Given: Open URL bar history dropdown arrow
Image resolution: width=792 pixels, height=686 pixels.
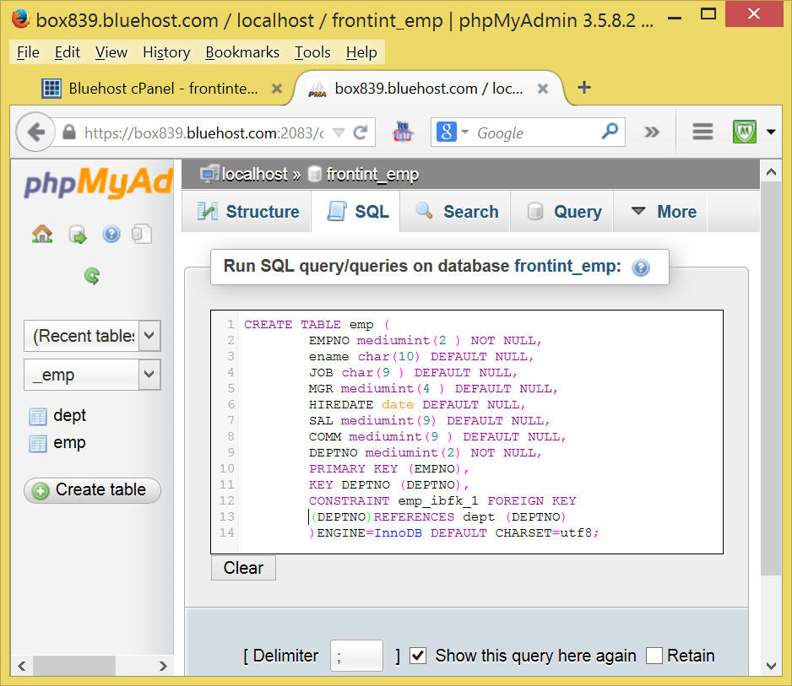Looking at the screenshot, I should tap(339, 132).
